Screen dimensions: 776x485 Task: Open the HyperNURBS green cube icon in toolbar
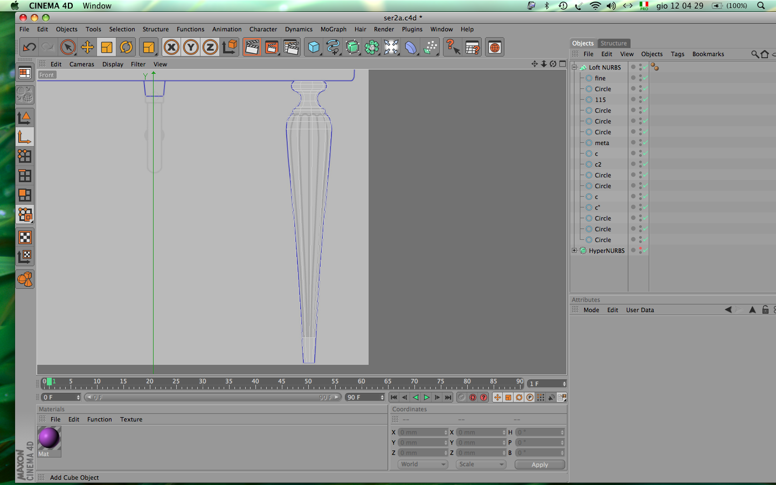click(352, 47)
